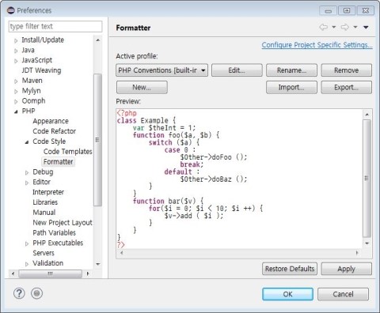Open the view menu triangle in header
This screenshot has height=313, width=380.
tap(366, 27)
